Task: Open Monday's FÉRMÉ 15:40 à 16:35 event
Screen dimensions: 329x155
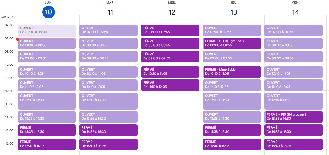Action: point(47,144)
